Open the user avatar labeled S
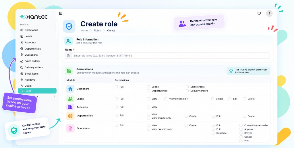Image resolution: width=294 pixels, height=148 pixels. (269, 13)
